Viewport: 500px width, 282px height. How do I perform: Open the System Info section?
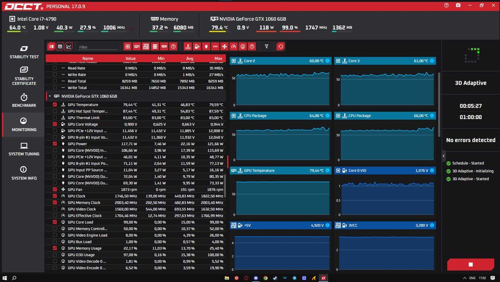click(24, 173)
